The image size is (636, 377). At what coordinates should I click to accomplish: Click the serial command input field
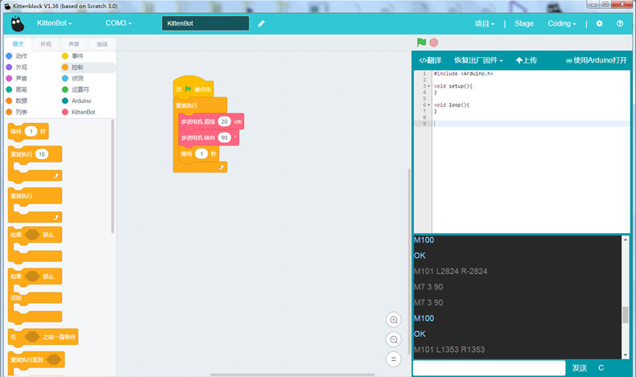tap(489, 367)
